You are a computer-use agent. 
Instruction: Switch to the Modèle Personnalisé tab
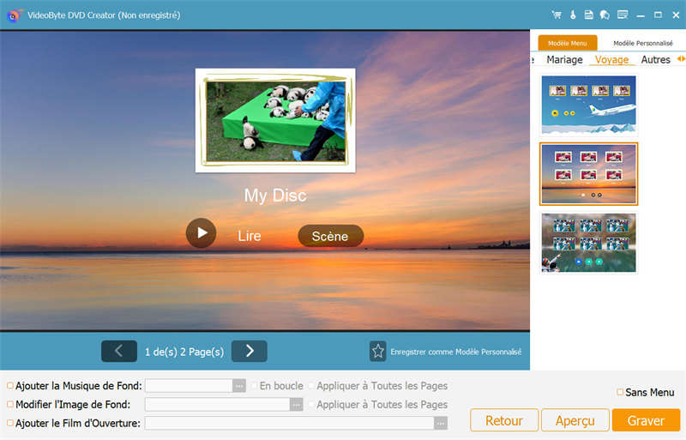(641, 43)
